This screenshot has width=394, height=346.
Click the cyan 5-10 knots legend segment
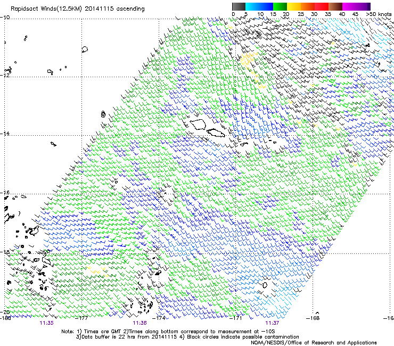point(252,6)
